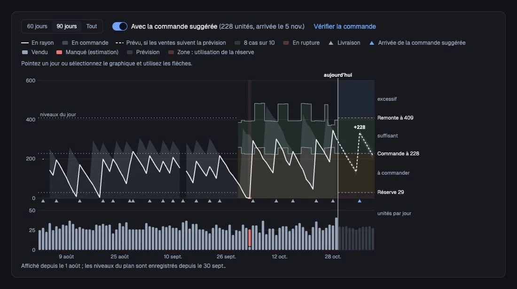
Task: Switch to the 90 jours tab
Action: coord(67,26)
